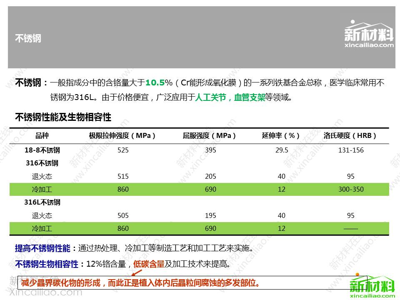Click the heading 不锈钢性能及生物相容性
Image resolution: width=400 pixels, height=300 pixels.
[x=63, y=117]
